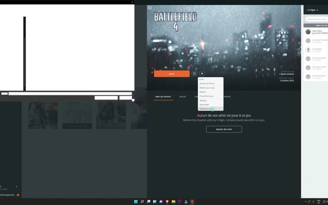Expand the En ligne status dropdown
The image size is (328, 205).
click(x=313, y=10)
